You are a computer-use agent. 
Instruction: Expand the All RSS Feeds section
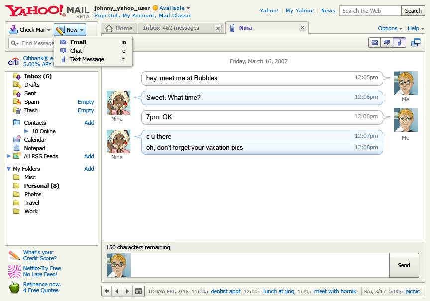[8, 156]
